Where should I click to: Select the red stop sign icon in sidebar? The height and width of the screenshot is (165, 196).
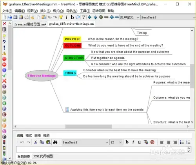pyautogui.click(x=4, y=59)
